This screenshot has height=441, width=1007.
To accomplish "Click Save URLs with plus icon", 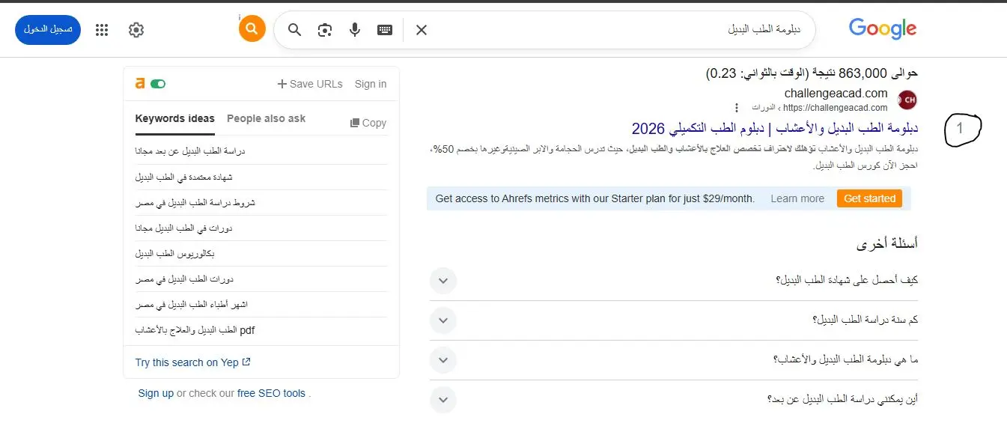I will (310, 84).
